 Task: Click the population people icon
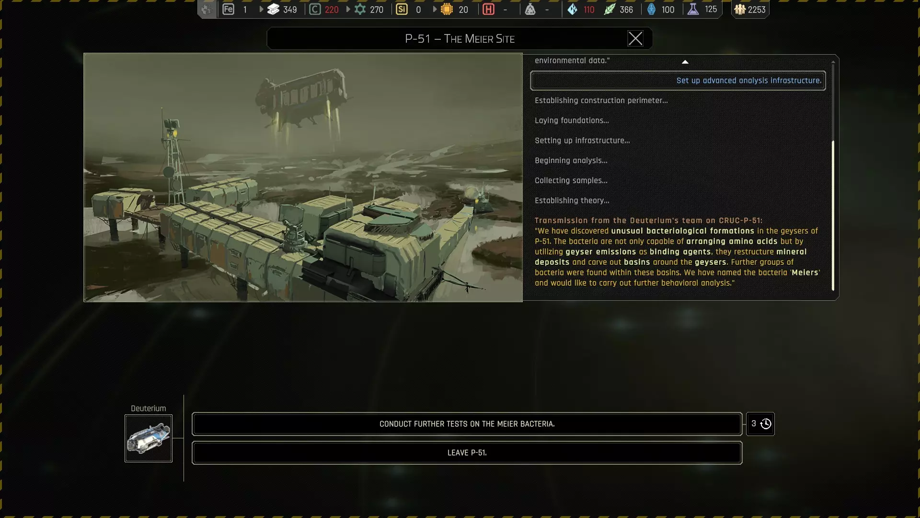740,9
